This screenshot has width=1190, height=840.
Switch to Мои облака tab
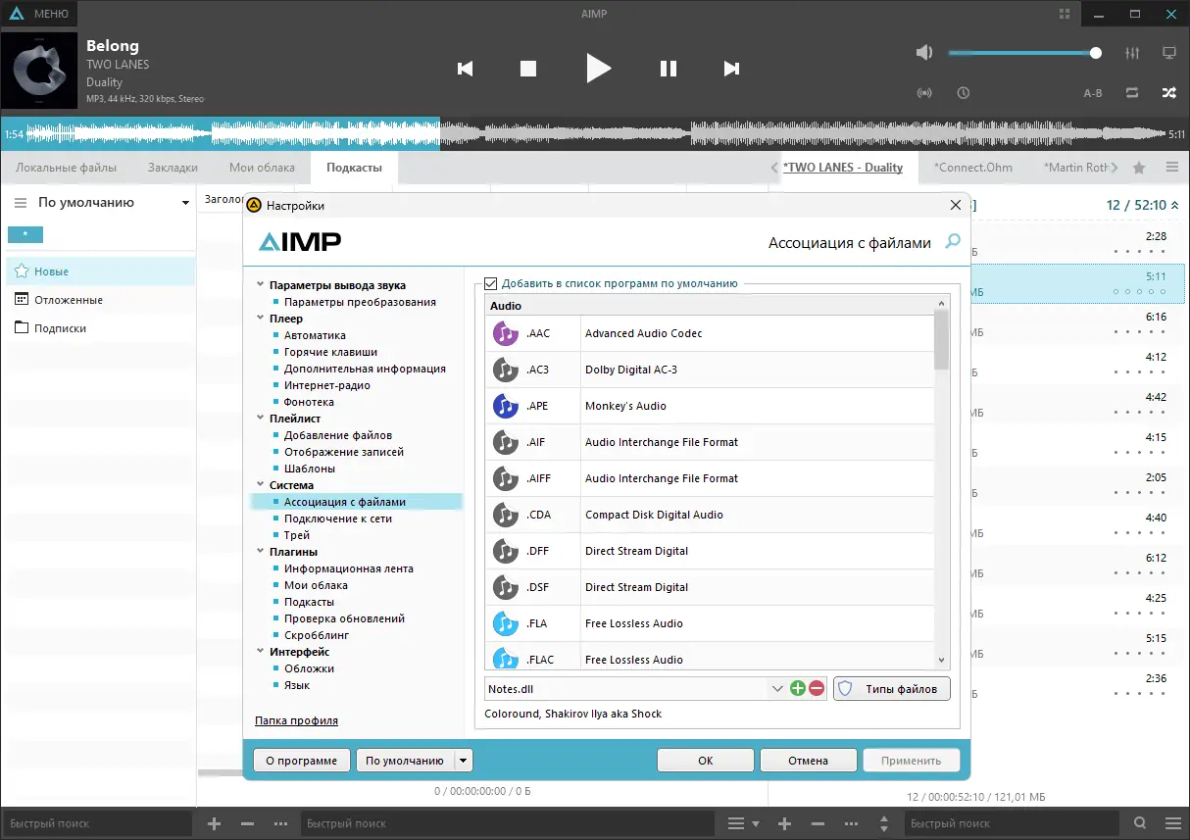[262, 168]
